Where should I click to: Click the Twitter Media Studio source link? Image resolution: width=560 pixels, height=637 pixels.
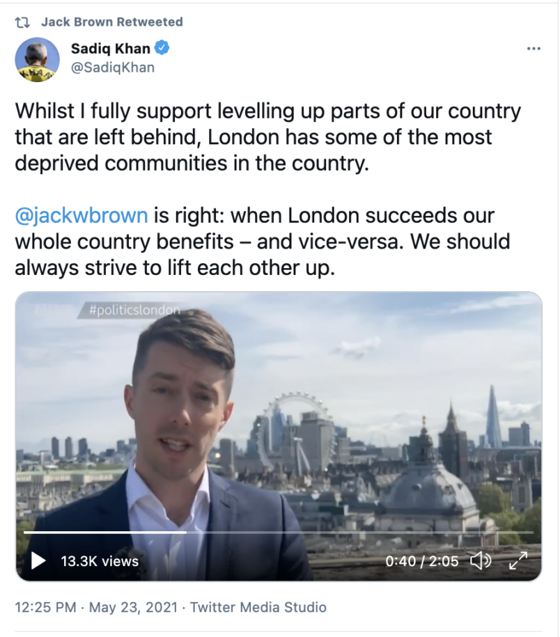coord(258,607)
